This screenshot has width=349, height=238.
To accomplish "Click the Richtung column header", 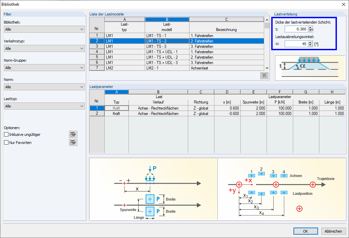I will coord(201,102).
